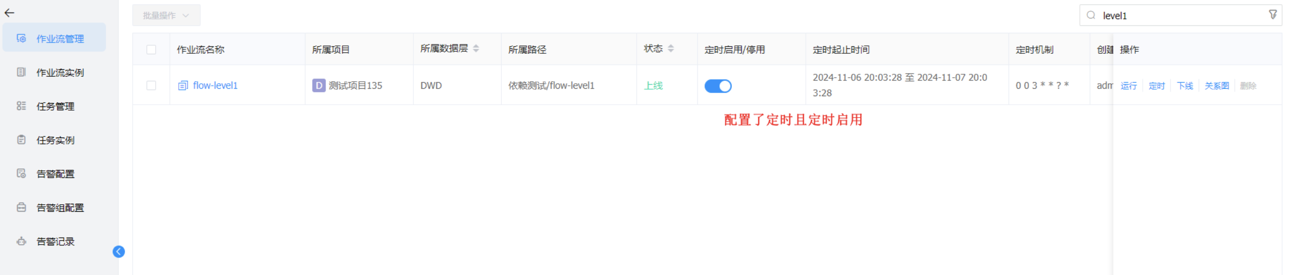Sort by 所属数据层 column arrows
The width and height of the screenshot is (1295, 275).
click(x=476, y=49)
